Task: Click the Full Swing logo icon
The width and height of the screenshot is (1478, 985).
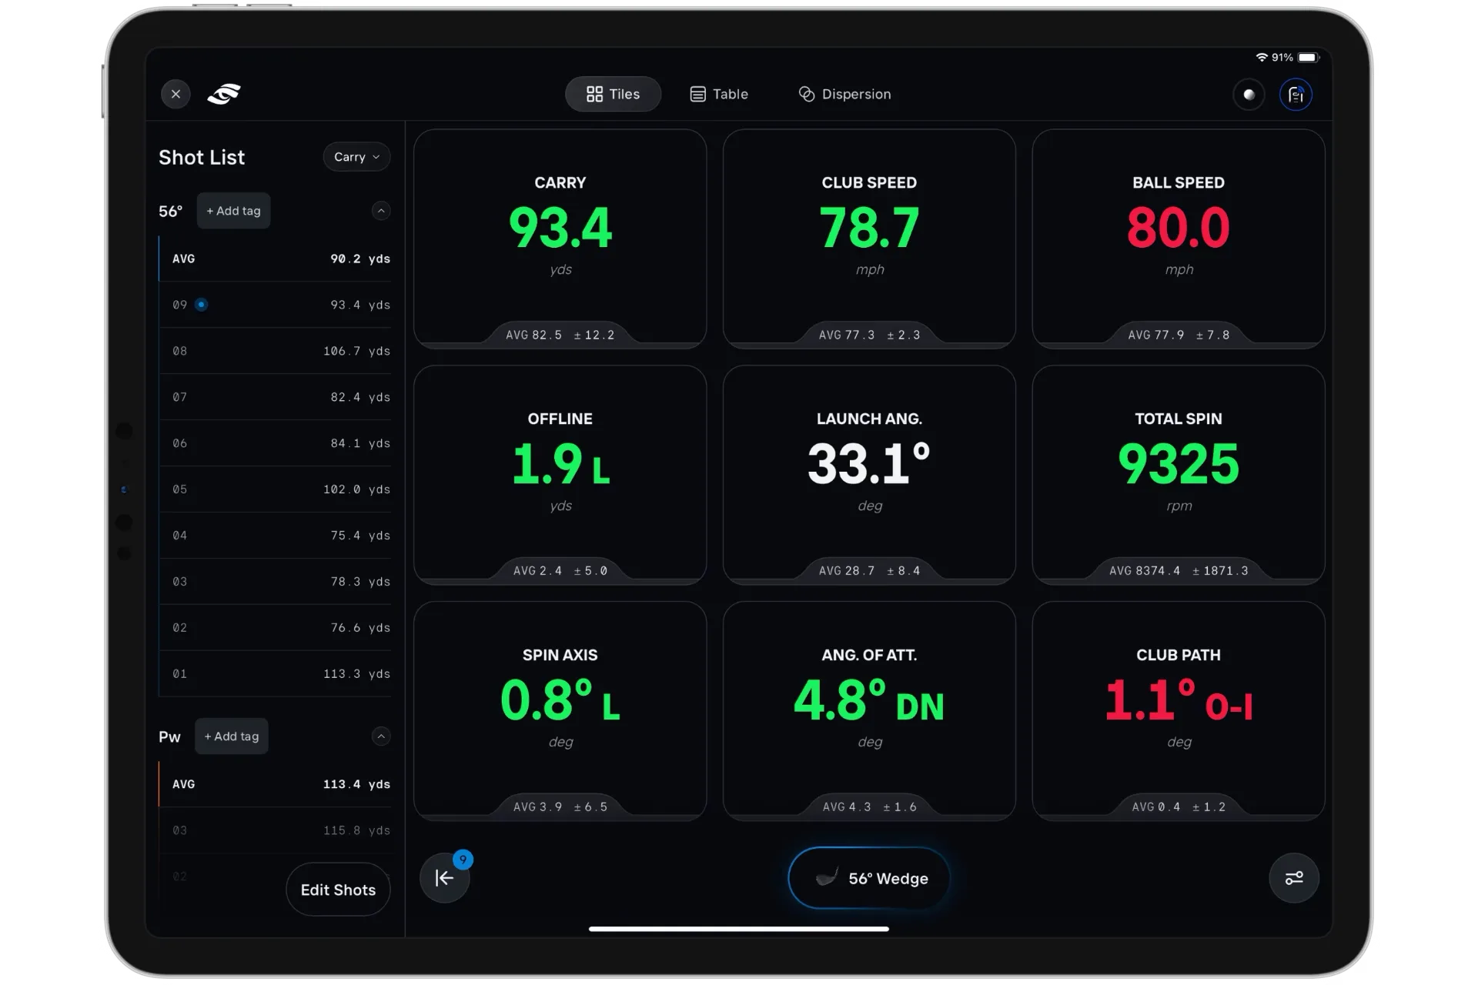Action: click(224, 94)
